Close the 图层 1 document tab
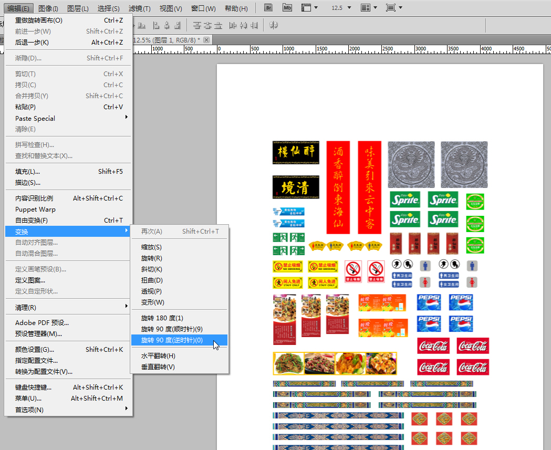 (x=206, y=40)
